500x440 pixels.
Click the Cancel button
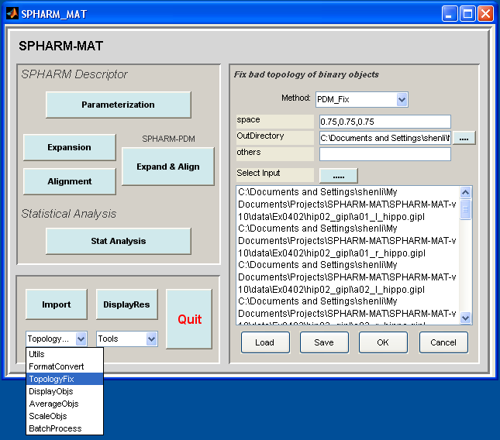pyautogui.click(x=443, y=342)
